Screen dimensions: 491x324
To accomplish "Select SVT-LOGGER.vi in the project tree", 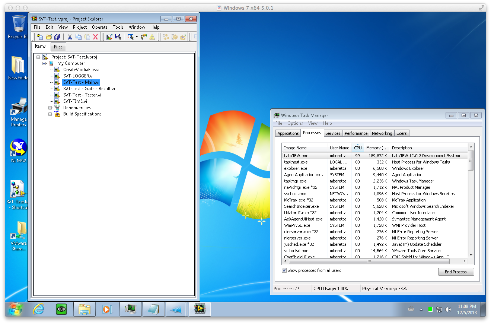I will (x=78, y=76).
